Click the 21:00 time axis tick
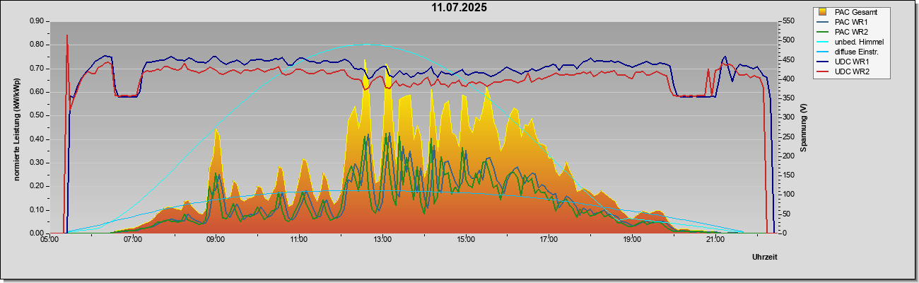This screenshot has width=919, height=283. [715, 239]
